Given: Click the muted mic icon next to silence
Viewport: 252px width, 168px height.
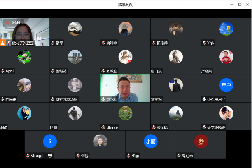Looking at the screenshot, I should [x=103, y=127].
